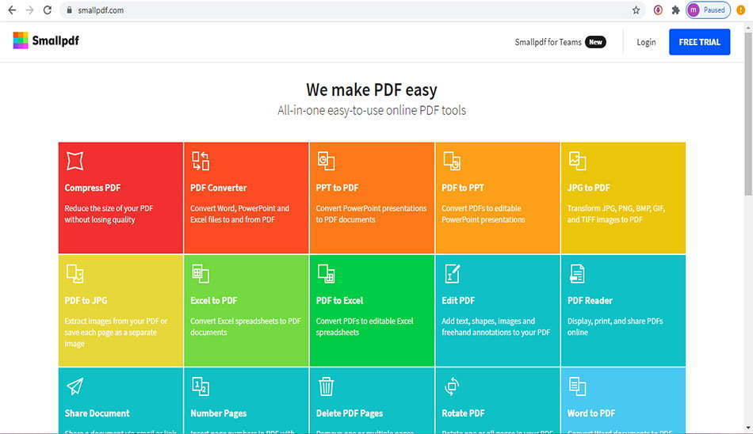
Task: Click the Edit PDF title
Action: point(458,300)
